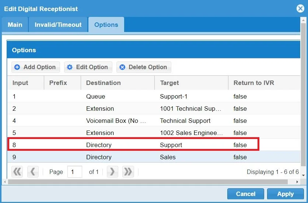Image resolution: width=308 pixels, height=203 pixels.
Task: Select the 1001 Technical Sup… extension row
Action: point(154,108)
